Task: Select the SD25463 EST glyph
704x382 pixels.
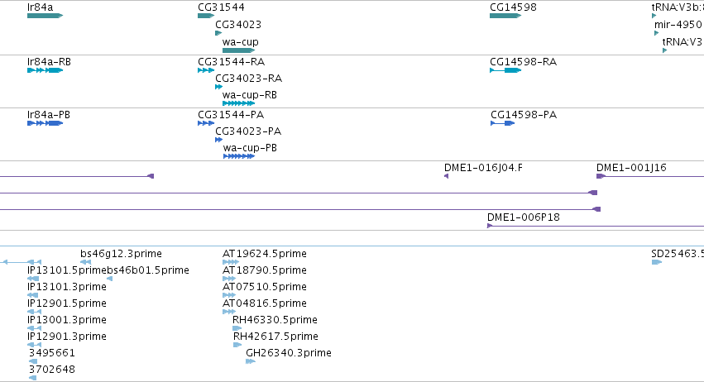Action: point(657,262)
